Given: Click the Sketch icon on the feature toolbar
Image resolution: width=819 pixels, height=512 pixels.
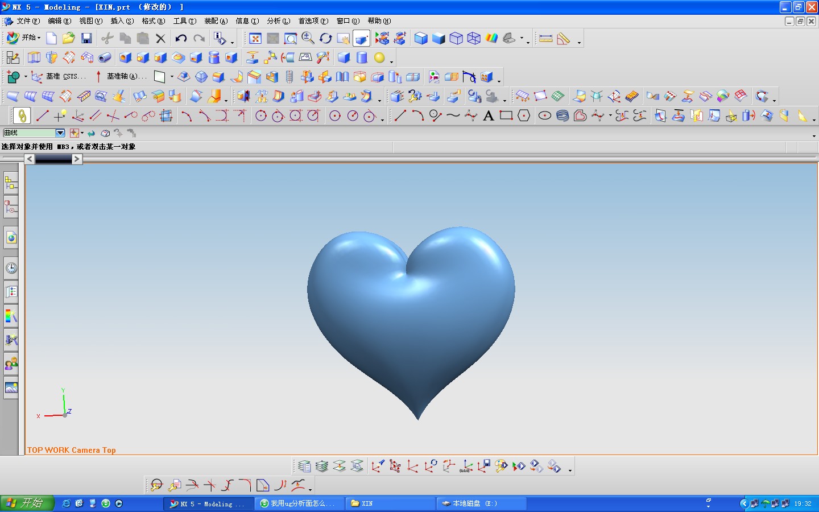Looking at the screenshot, I should 13,57.
